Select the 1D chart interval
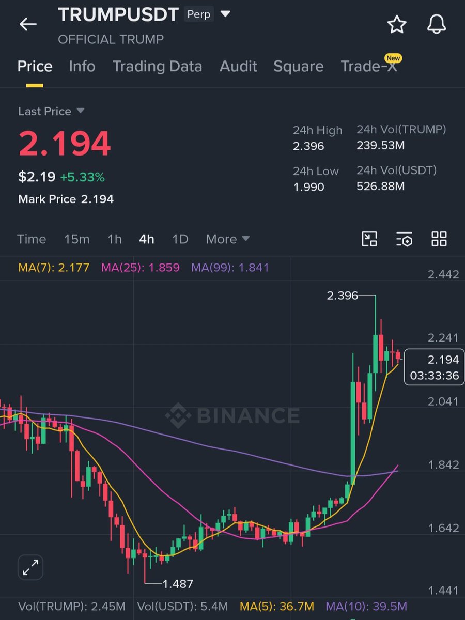The height and width of the screenshot is (620, 465). [180, 239]
